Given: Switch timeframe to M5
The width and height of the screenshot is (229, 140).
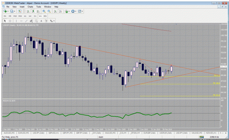Looking at the screenshot, I should (10, 16).
